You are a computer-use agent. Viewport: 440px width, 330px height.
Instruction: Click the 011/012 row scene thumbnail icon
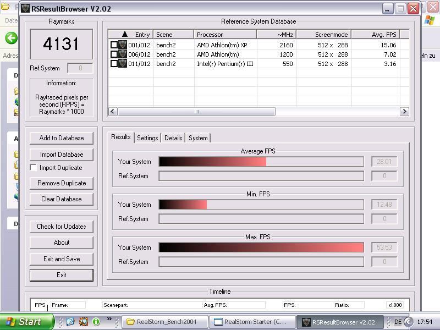click(x=123, y=64)
